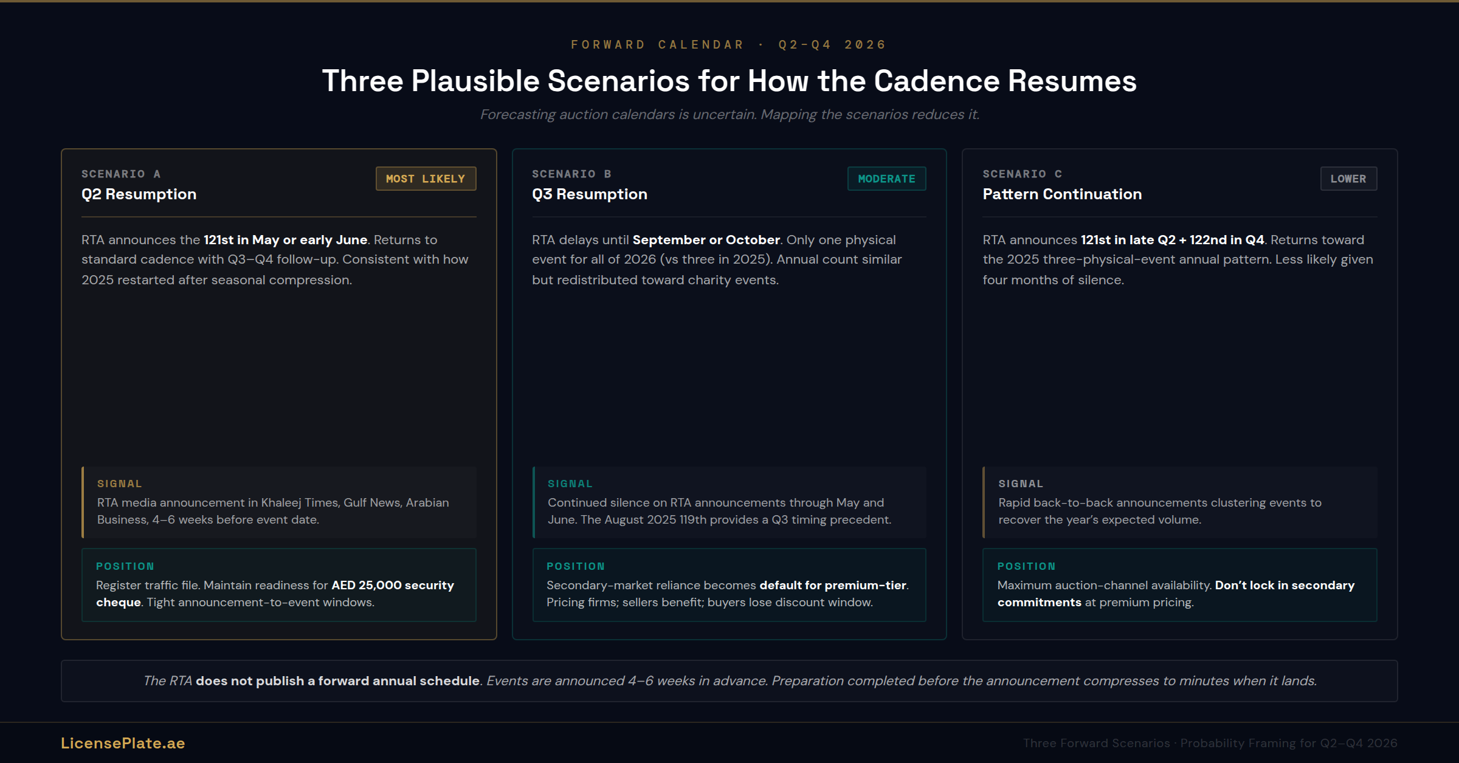Viewport: 1459px width, 763px height.
Task: Click the SCENARIO B label
Action: coord(571,173)
